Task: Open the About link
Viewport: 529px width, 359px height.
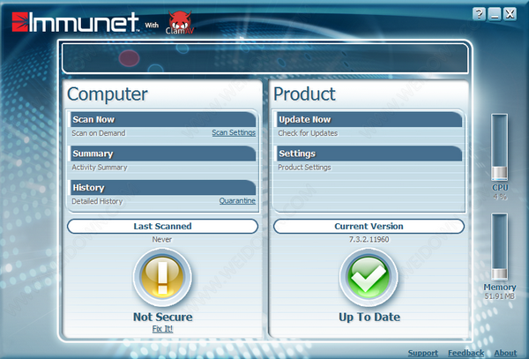Action: click(x=505, y=353)
